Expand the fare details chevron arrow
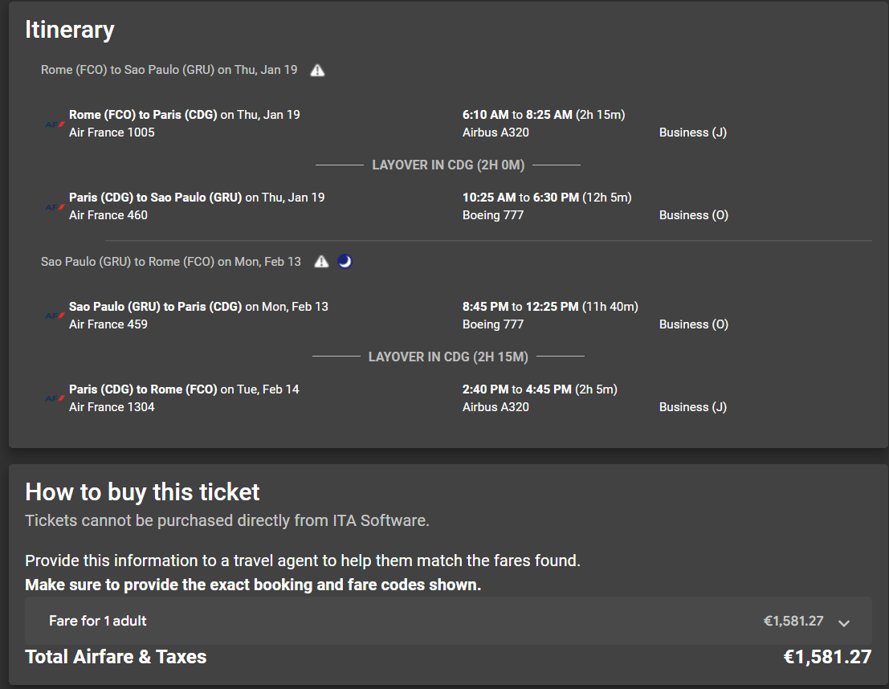889x689 pixels. click(x=844, y=622)
